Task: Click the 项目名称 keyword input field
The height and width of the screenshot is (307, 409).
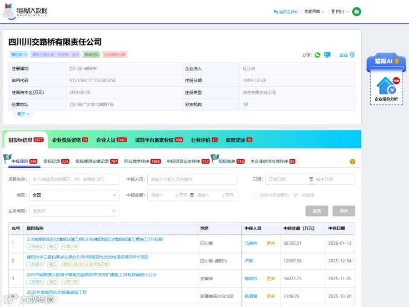Action: 74,179
